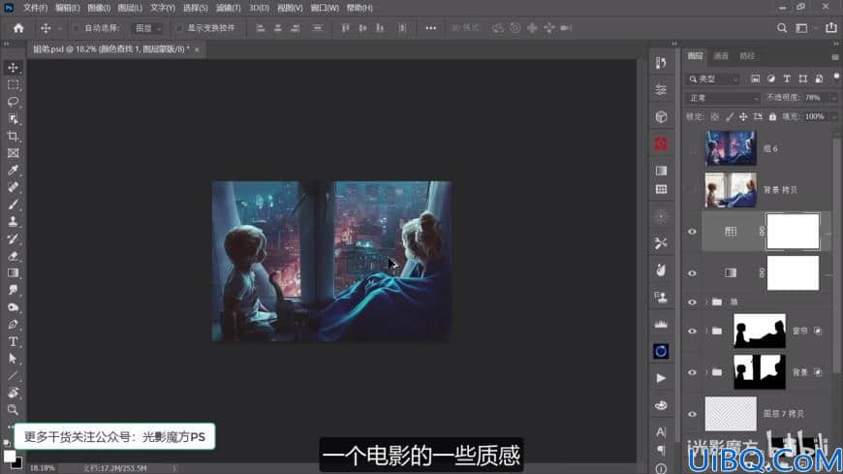The image size is (843, 474).
Task: Select the Eyedropper tool
Action: pyautogui.click(x=13, y=171)
